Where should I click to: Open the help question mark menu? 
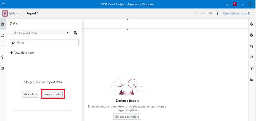[x=242, y=4]
